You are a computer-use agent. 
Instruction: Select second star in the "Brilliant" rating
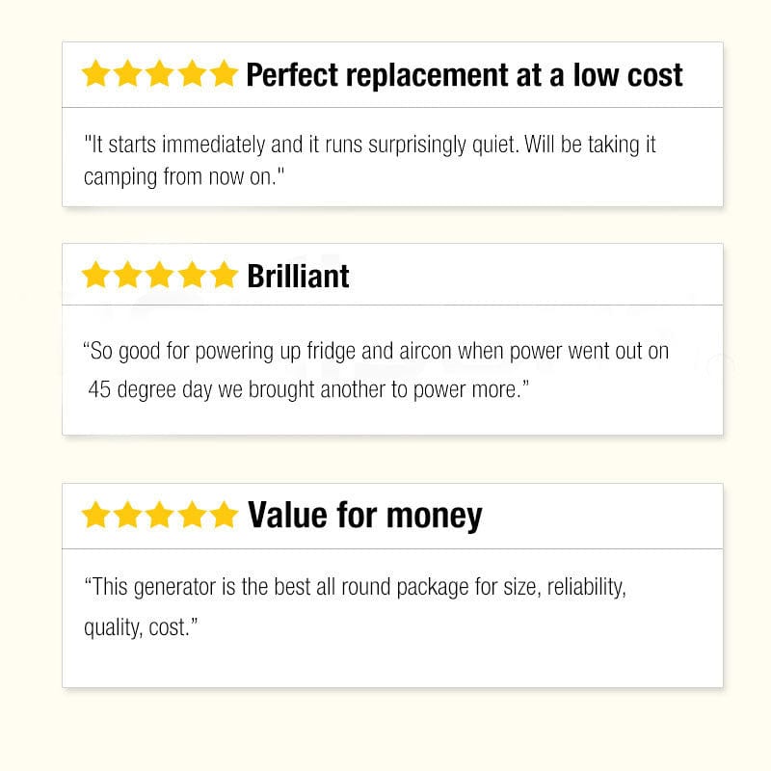coord(128,276)
